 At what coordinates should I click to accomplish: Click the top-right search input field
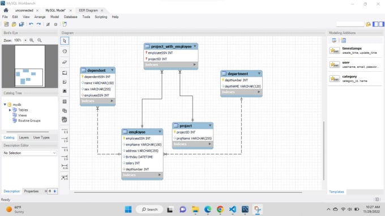pyautogui.click(x=350, y=24)
